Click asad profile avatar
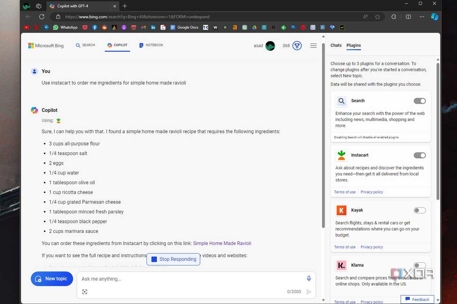 point(270,46)
